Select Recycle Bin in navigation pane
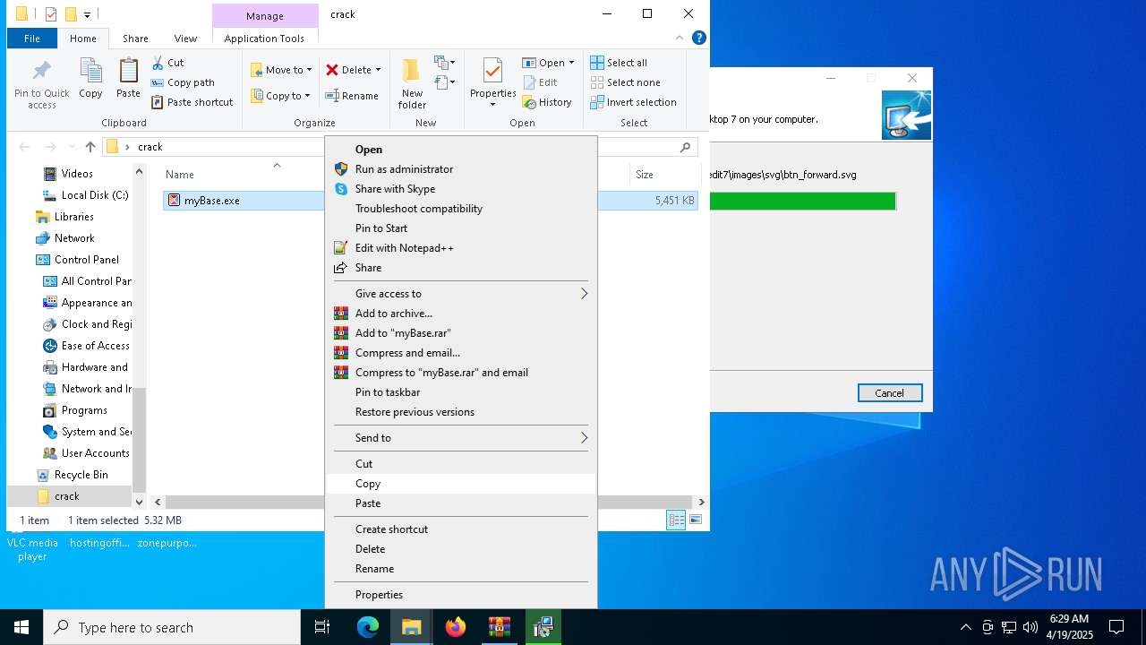Image resolution: width=1146 pixels, height=645 pixels. click(x=81, y=475)
